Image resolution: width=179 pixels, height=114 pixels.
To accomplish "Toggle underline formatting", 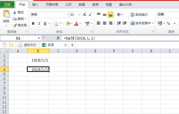I will tap(45, 24).
